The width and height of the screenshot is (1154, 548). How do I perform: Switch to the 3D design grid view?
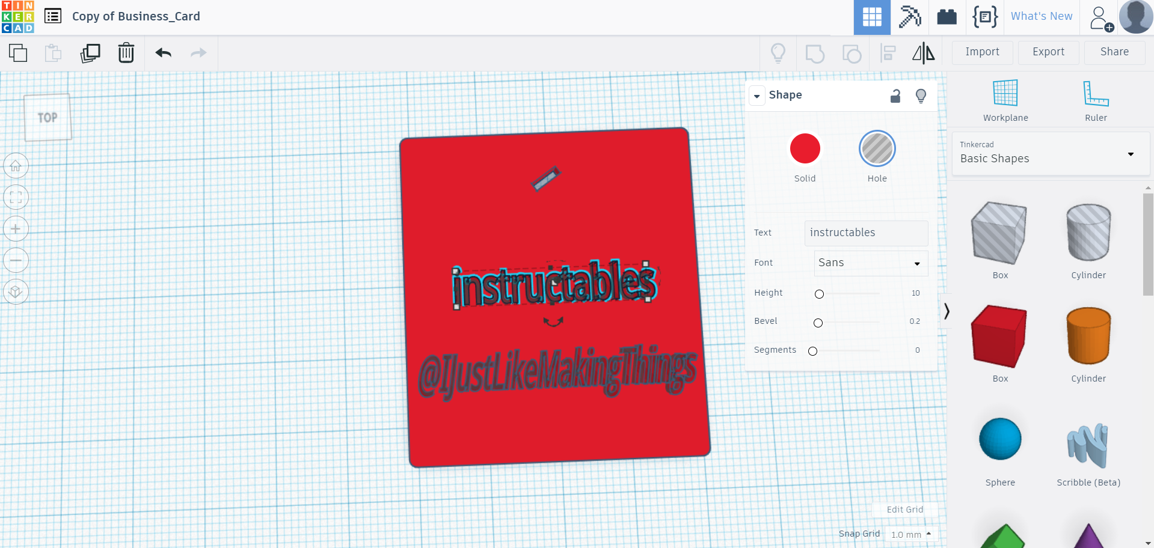click(872, 17)
